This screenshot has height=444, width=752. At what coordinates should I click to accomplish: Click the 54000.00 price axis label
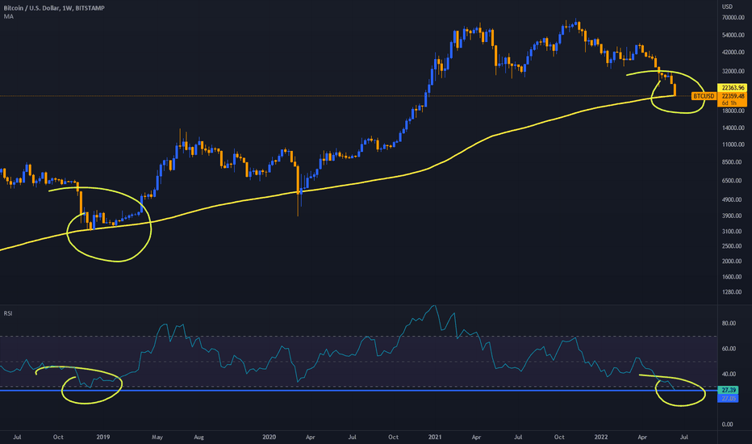pyautogui.click(x=733, y=36)
